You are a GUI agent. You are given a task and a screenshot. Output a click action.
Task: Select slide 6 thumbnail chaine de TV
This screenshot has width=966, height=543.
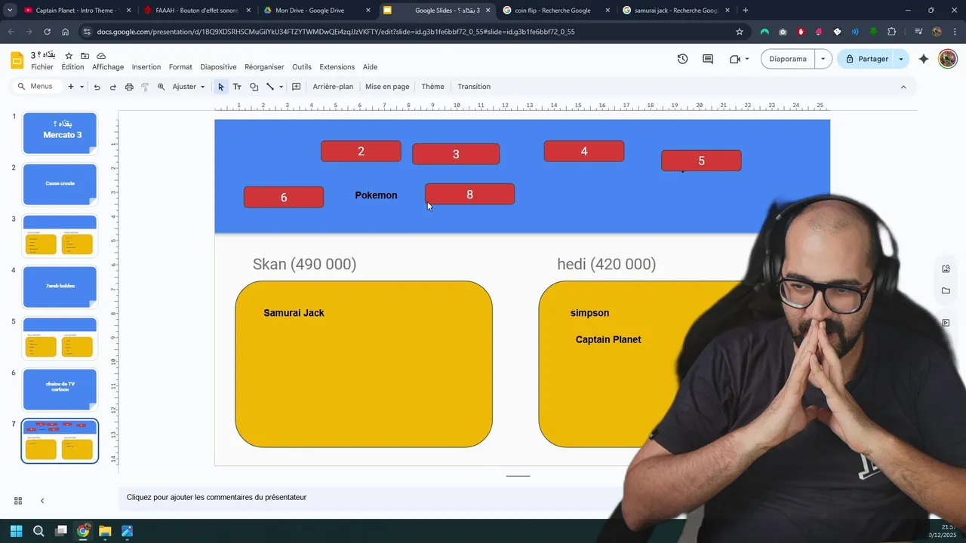[x=60, y=389]
